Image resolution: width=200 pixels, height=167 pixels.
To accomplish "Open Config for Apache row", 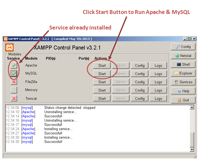I will 140,66.
